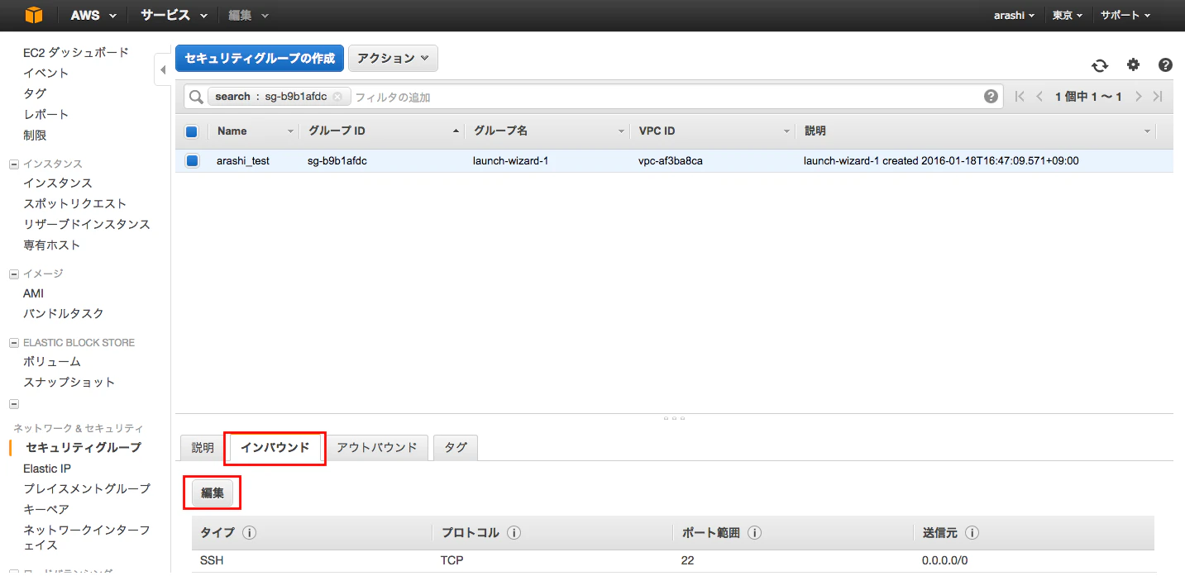The image size is (1185, 576).
Task: Open the help question mark icon at top right
Action: click(1165, 65)
